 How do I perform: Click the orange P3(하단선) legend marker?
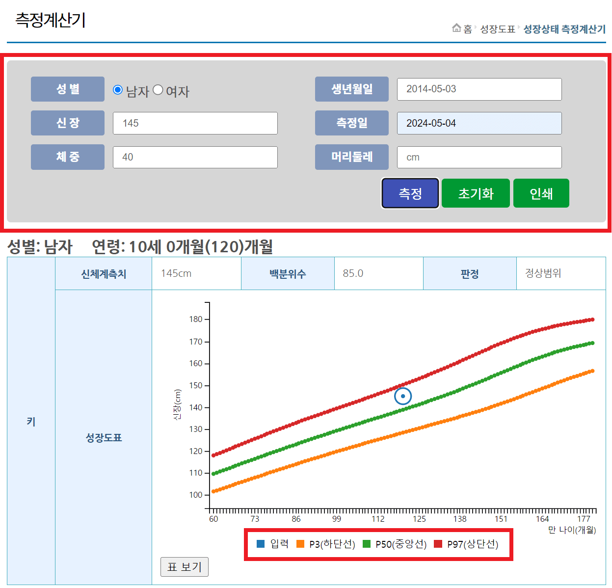coord(300,544)
